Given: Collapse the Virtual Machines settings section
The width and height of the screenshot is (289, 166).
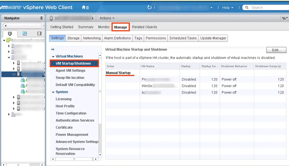Looking at the screenshot, I should 53,56.
